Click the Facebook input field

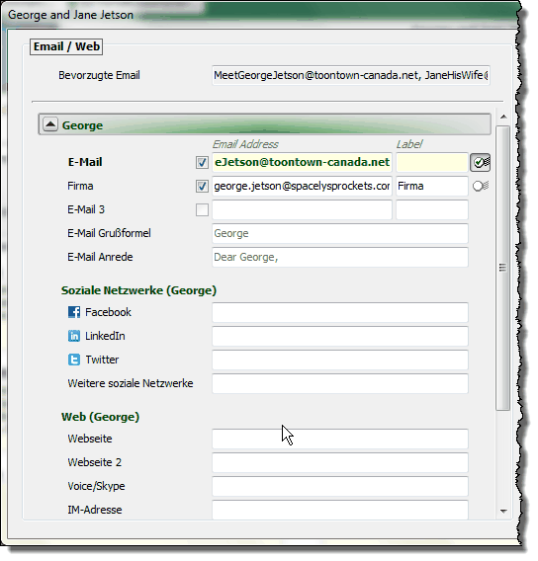tap(340, 312)
